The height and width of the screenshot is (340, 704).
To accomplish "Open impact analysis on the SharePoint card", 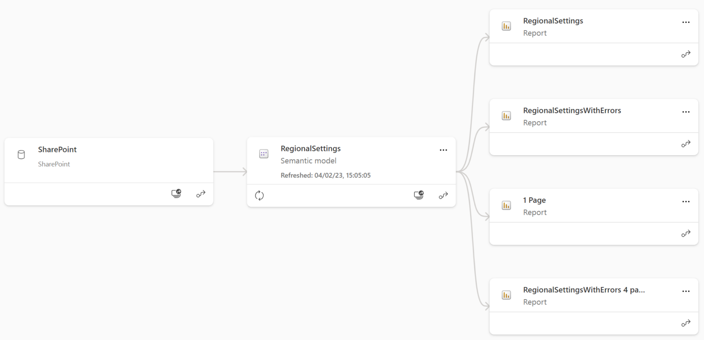I will (x=176, y=194).
